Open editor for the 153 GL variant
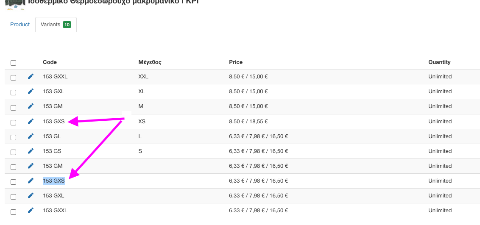 (x=31, y=136)
